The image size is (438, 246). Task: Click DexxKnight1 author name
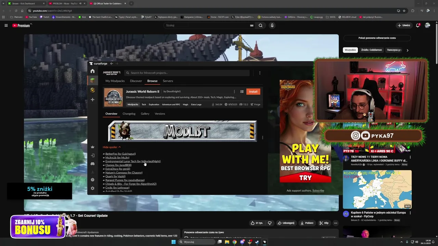[173, 92]
